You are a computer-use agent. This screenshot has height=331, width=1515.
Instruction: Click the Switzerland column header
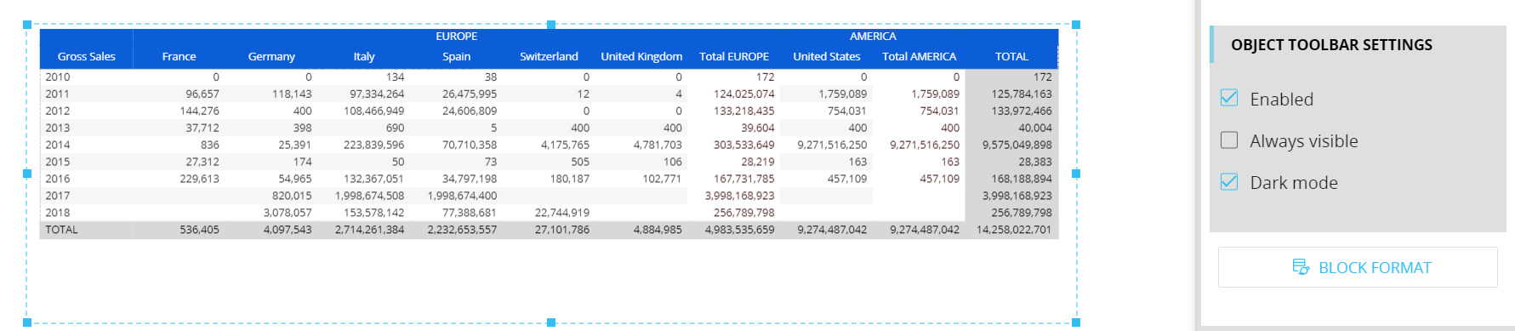[x=549, y=57]
